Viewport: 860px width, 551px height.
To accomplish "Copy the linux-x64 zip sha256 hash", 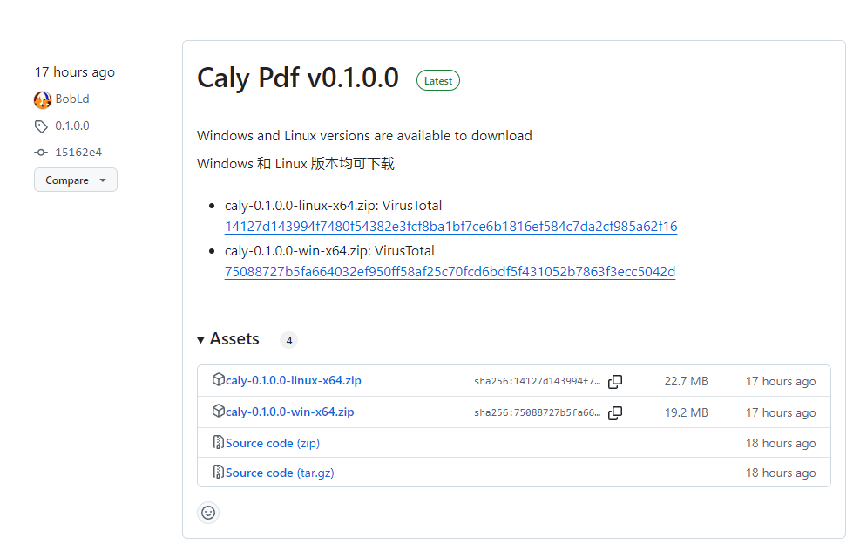I will click(615, 381).
